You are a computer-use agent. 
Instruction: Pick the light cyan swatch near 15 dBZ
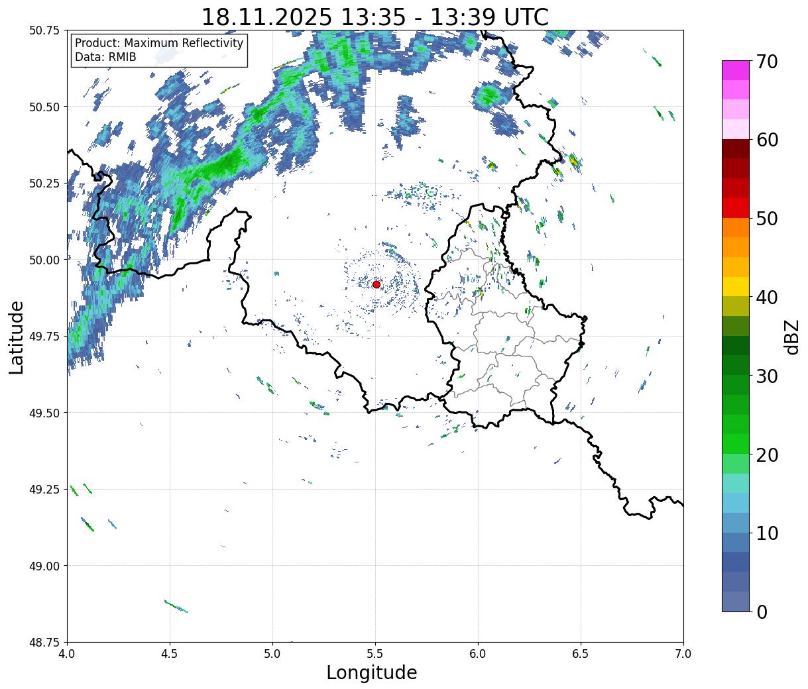pos(736,483)
